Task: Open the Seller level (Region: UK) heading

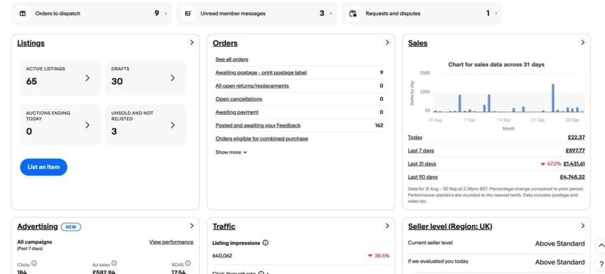Action: pyautogui.click(x=450, y=226)
